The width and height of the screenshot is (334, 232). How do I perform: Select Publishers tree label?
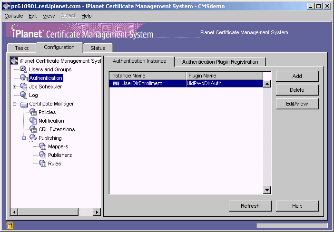(x=60, y=155)
